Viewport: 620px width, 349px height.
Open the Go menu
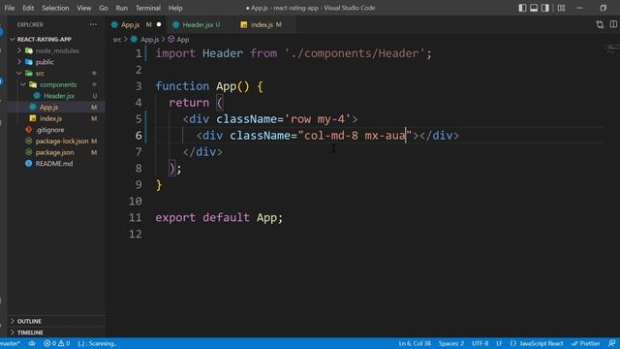[x=104, y=8]
